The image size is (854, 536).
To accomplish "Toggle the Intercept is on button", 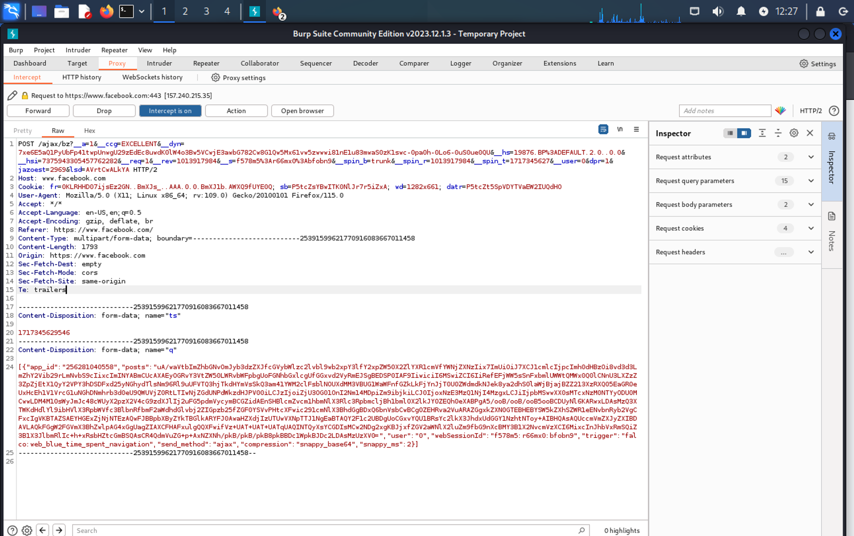I will point(170,111).
